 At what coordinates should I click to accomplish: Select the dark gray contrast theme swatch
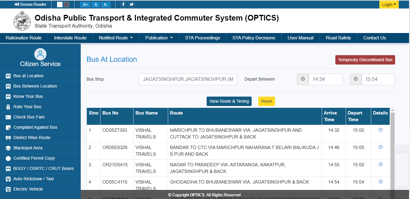tap(66, 5)
